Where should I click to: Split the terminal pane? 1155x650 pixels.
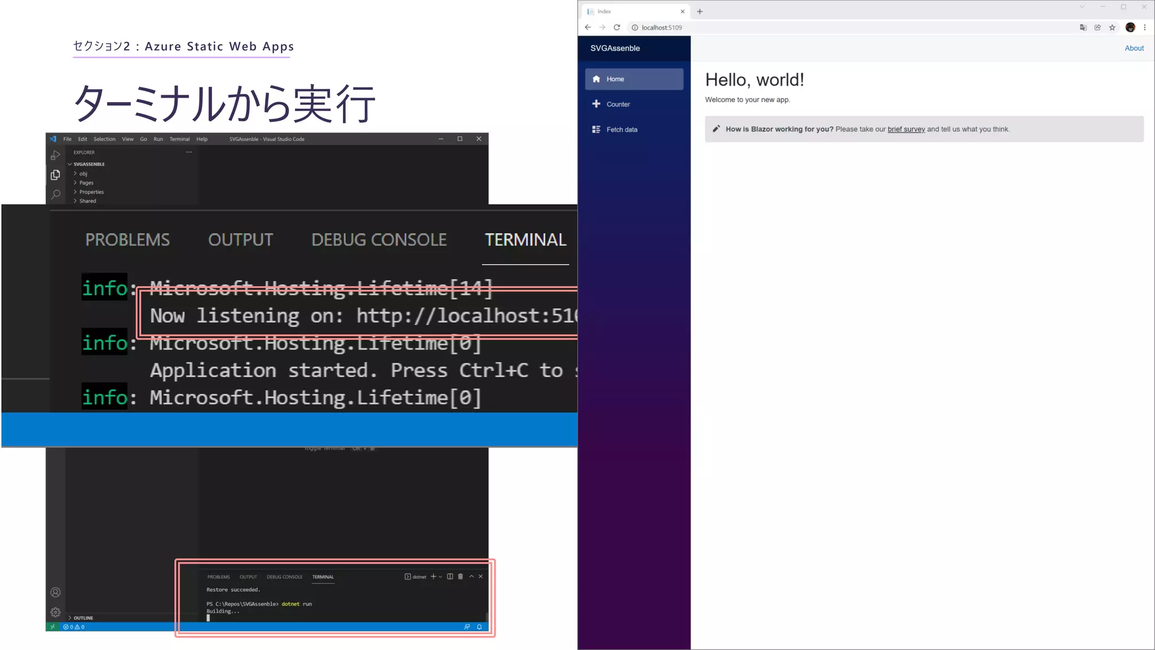[x=450, y=577]
